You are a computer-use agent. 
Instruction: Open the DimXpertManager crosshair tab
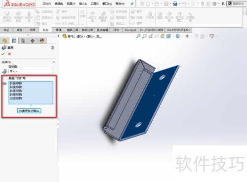[x=33, y=41]
